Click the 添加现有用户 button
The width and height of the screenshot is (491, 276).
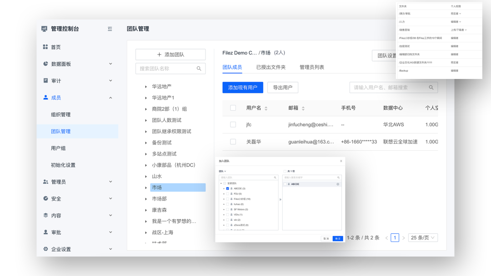tap(243, 88)
